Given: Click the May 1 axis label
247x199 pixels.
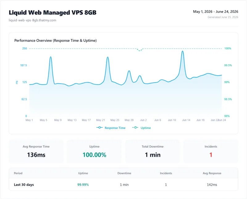Looking at the screenshot, I should coord(29,120).
